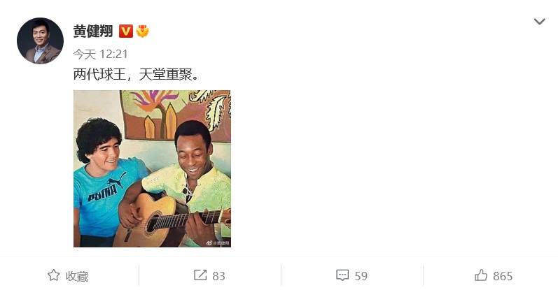The height and width of the screenshot is (290, 558).
Task: Click the membership crown badge icon
Action: pos(143,31)
